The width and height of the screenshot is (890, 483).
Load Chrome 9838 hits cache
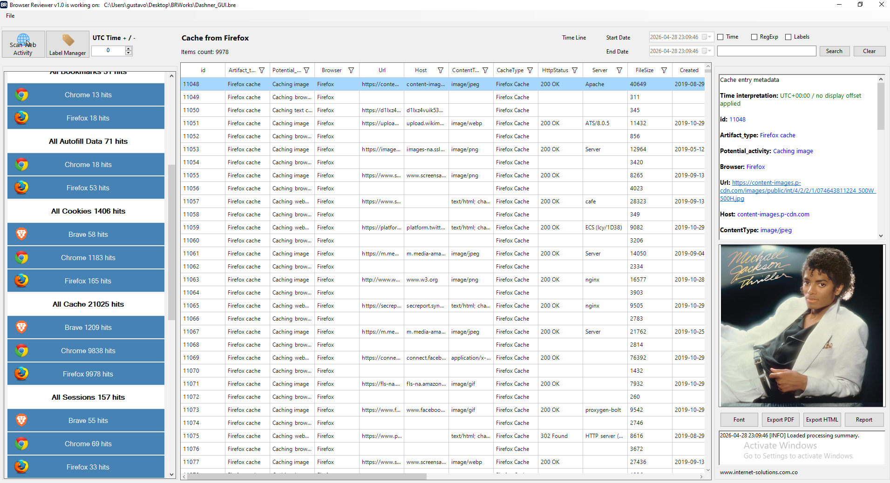(86, 351)
